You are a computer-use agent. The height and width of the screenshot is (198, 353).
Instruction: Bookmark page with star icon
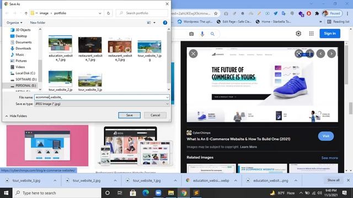[x=216, y=13]
